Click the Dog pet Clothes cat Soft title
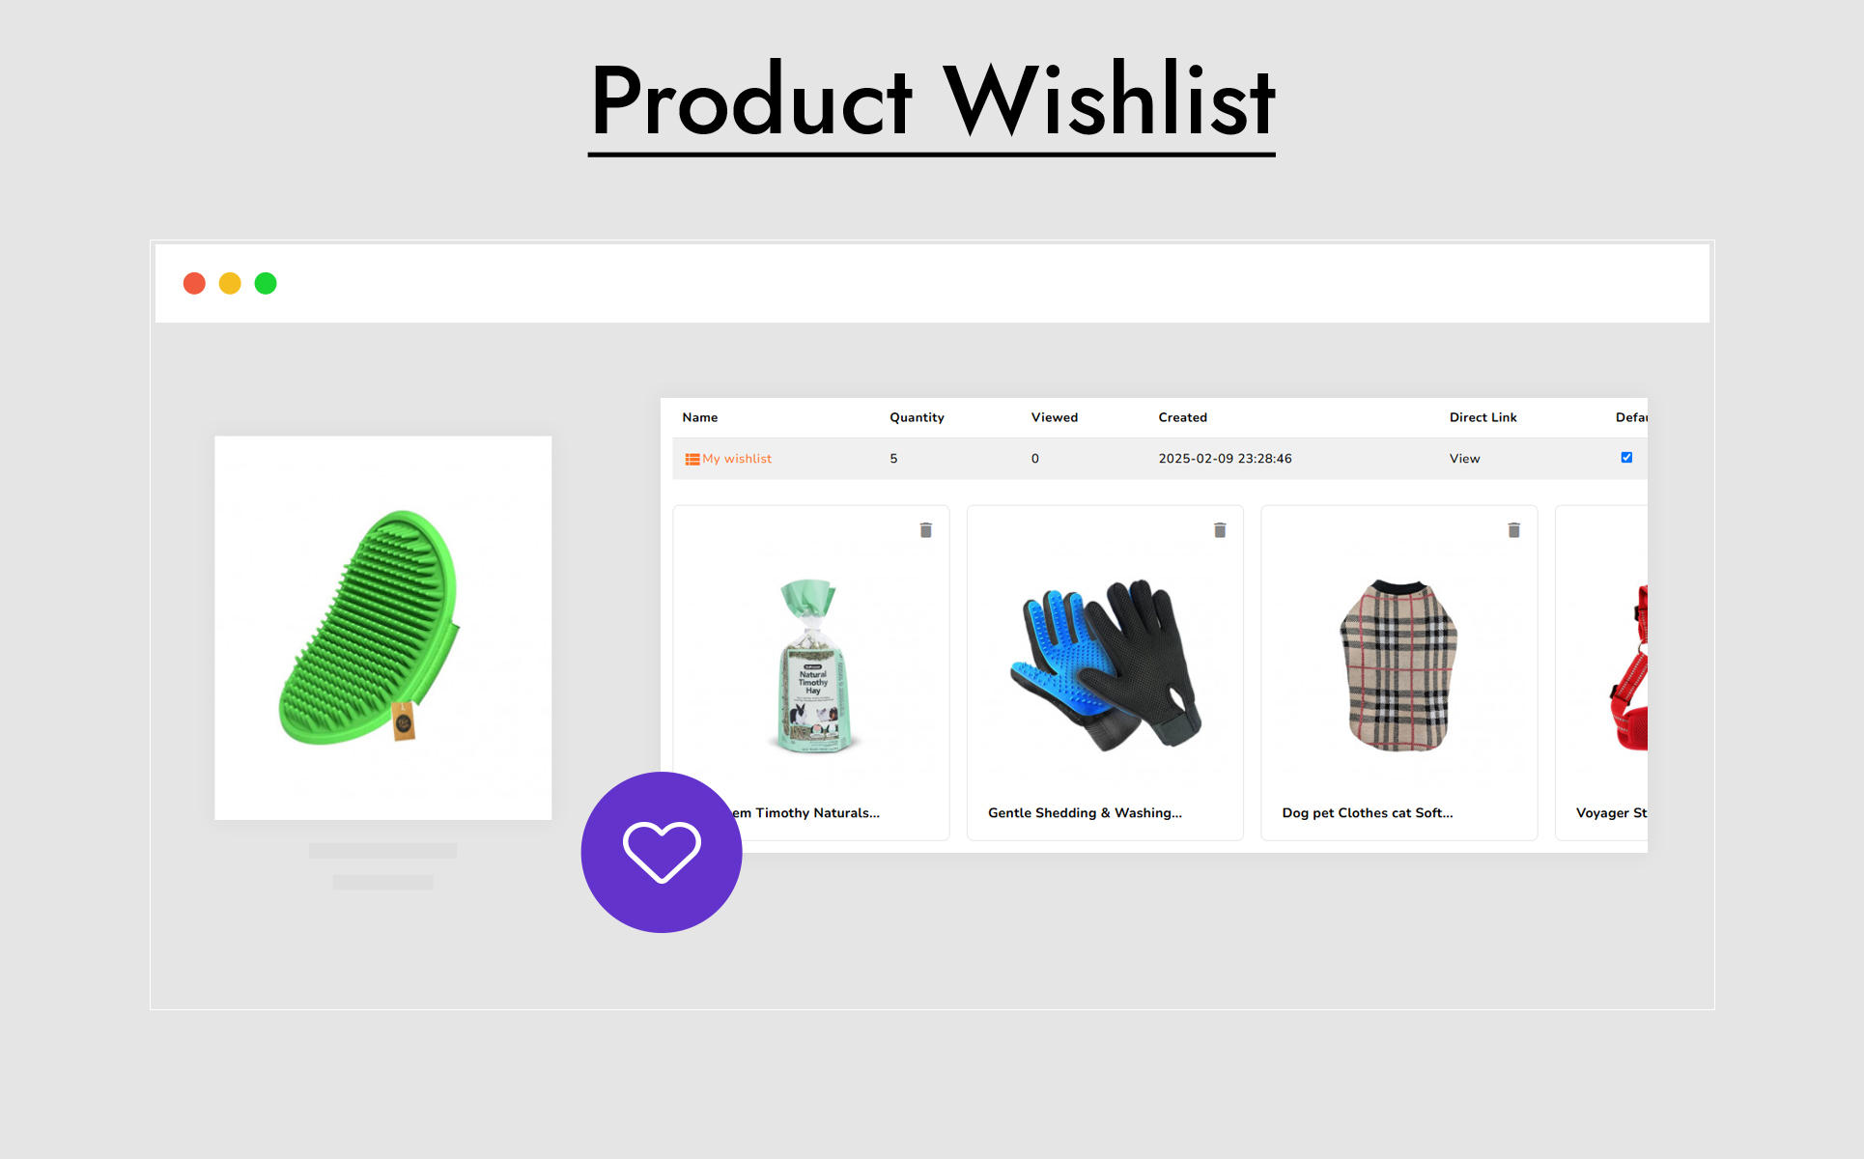 pyautogui.click(x=1368, y=813)
